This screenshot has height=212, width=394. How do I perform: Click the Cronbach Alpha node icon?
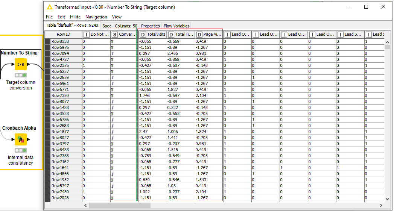tap(21, 139)
